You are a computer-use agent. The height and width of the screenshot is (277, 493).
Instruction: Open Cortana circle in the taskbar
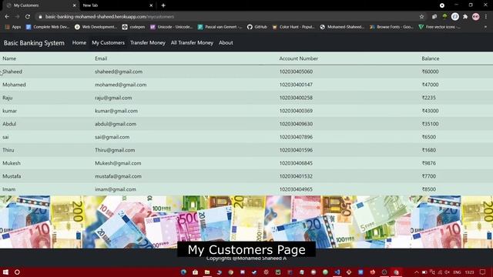[x=17, y=272]
